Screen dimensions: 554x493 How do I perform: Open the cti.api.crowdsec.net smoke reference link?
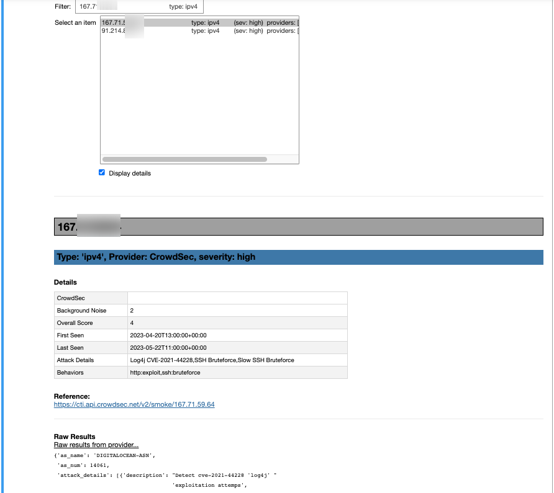(134, 404)
